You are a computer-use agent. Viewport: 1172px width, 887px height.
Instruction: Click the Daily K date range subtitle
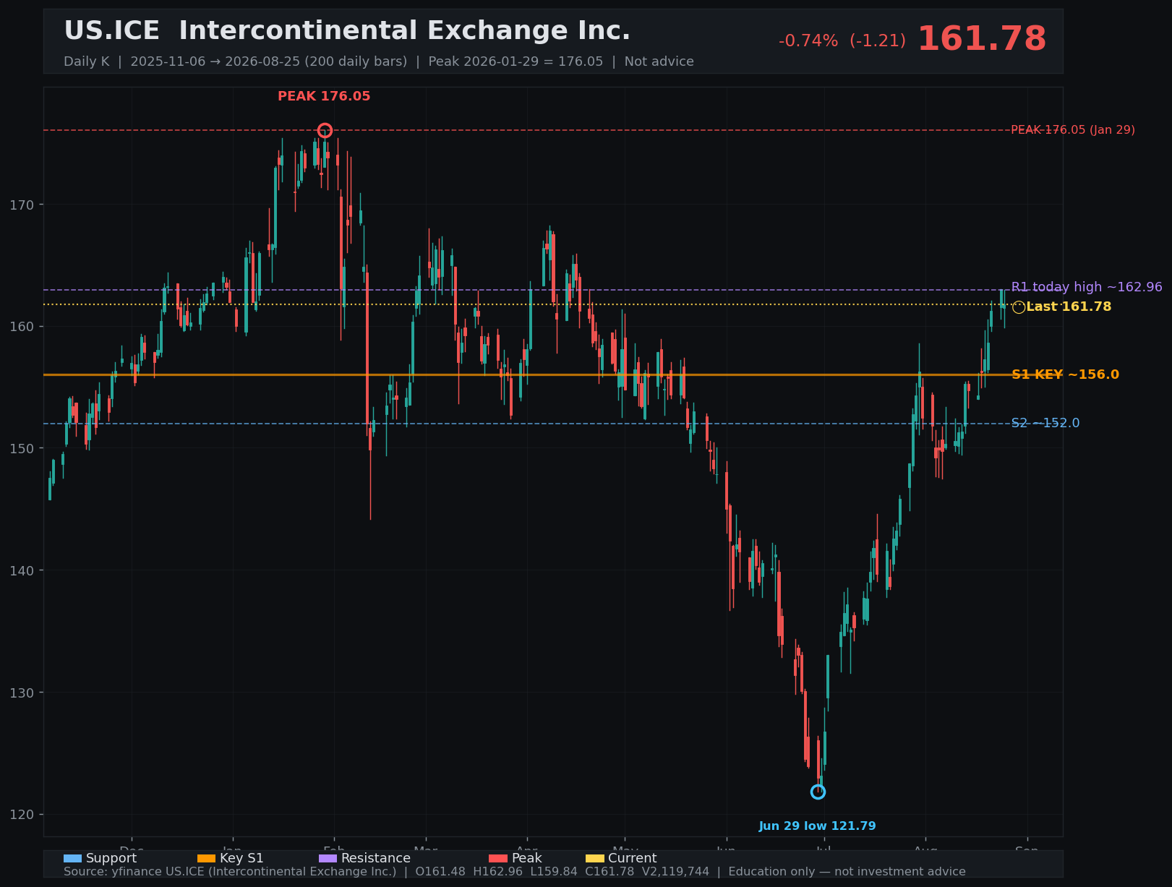pos(379,61)
